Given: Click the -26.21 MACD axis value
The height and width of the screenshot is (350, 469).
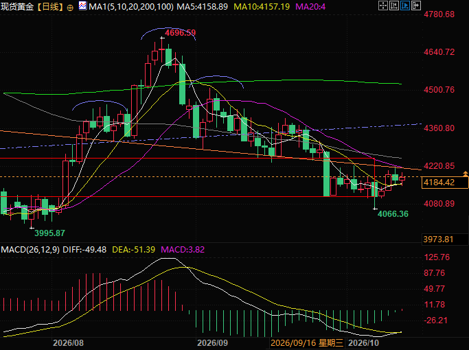Looking at the screenshot, I should (x=435, y=320).
